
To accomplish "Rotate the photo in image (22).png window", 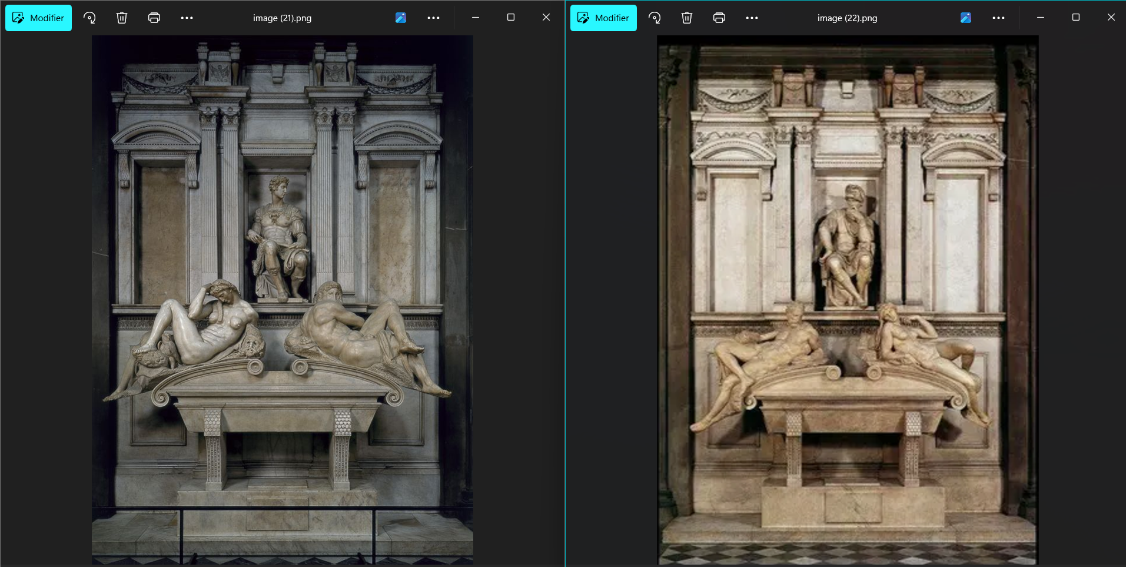I will 655,18.
